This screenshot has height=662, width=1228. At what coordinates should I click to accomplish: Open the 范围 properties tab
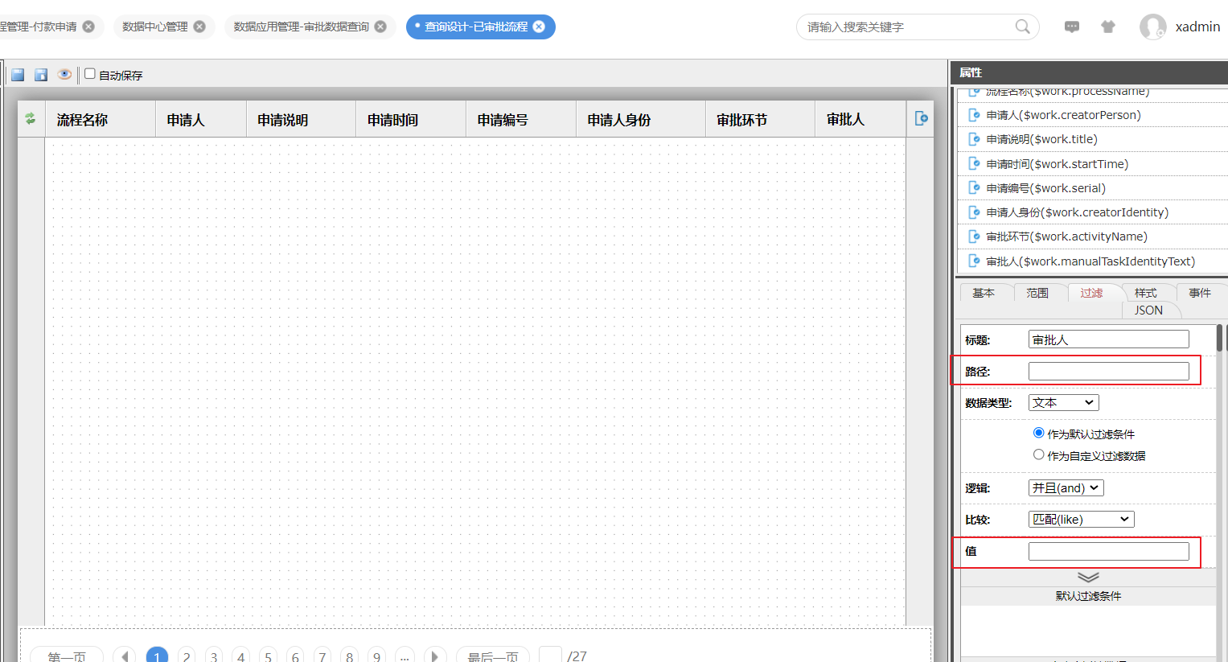point(1037,293)
